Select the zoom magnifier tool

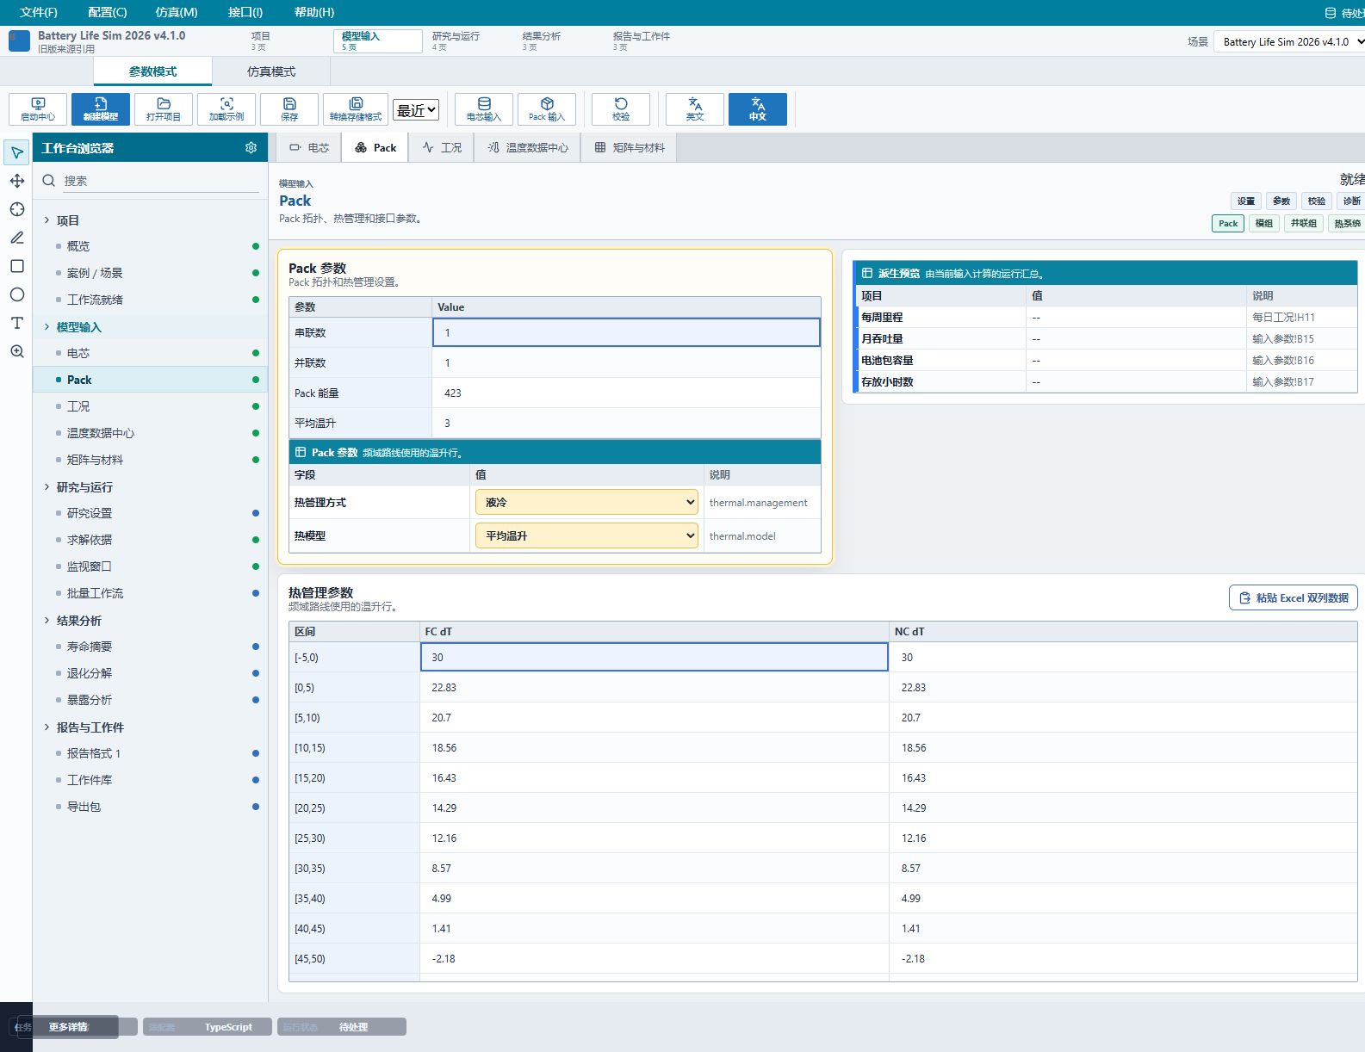tap(16, 351)
